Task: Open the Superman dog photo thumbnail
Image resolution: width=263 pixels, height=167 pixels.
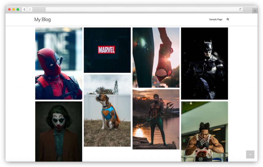Action: point(107,111)
